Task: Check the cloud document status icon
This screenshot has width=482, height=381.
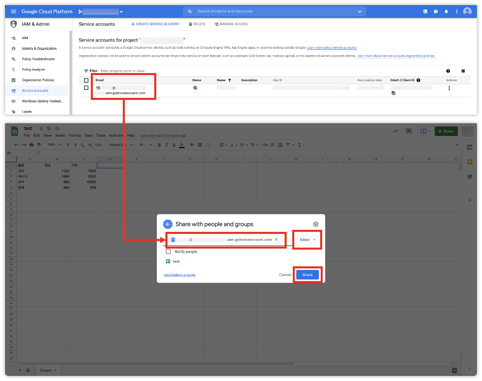Action: 57,128
